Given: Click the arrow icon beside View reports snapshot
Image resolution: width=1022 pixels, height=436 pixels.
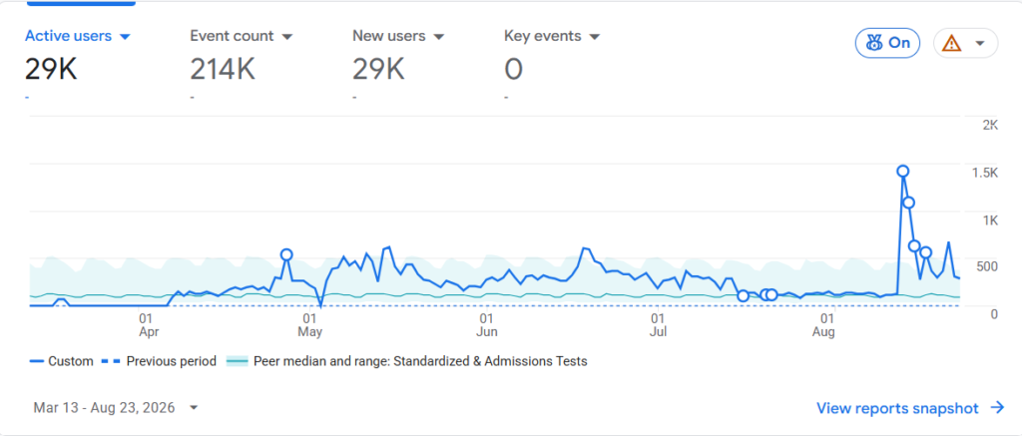Looking at the screenshot, I should tap(997, 408).
